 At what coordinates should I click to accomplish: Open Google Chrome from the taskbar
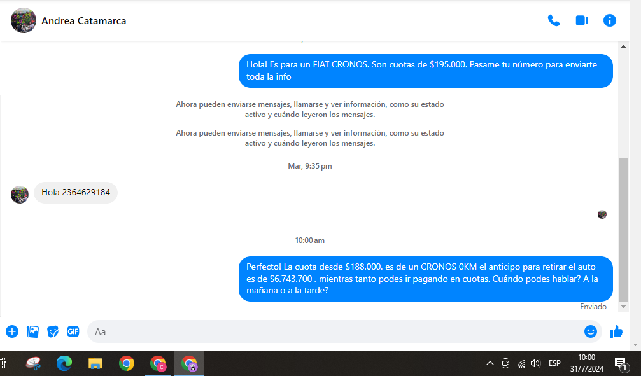(126, 363)
